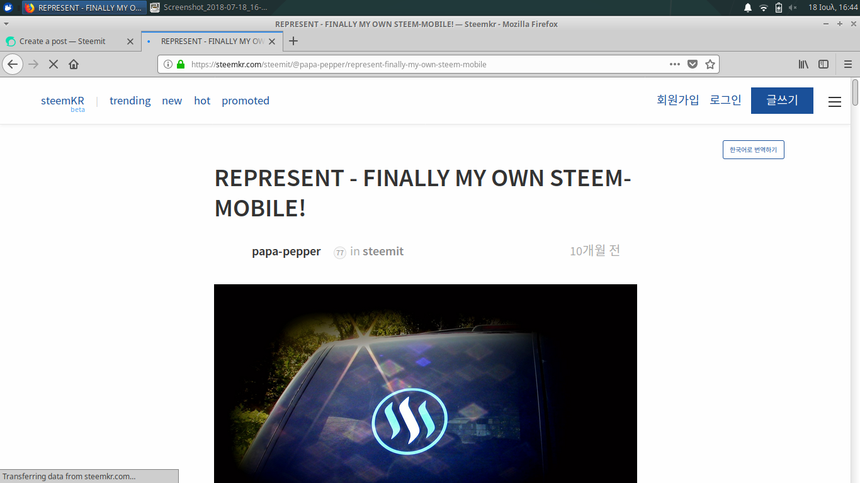Image resolution: width=860 pixels, height=483 pixels.
Task: Go to Firefox home page icon
Action: tap(74, 64)
